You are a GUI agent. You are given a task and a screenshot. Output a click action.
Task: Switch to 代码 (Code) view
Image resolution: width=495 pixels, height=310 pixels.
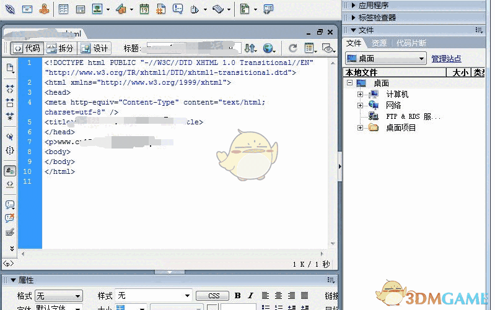(x=27, y=48)
